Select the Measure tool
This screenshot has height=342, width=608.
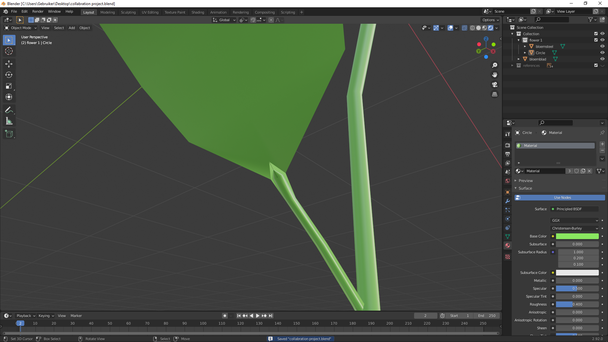9,121
